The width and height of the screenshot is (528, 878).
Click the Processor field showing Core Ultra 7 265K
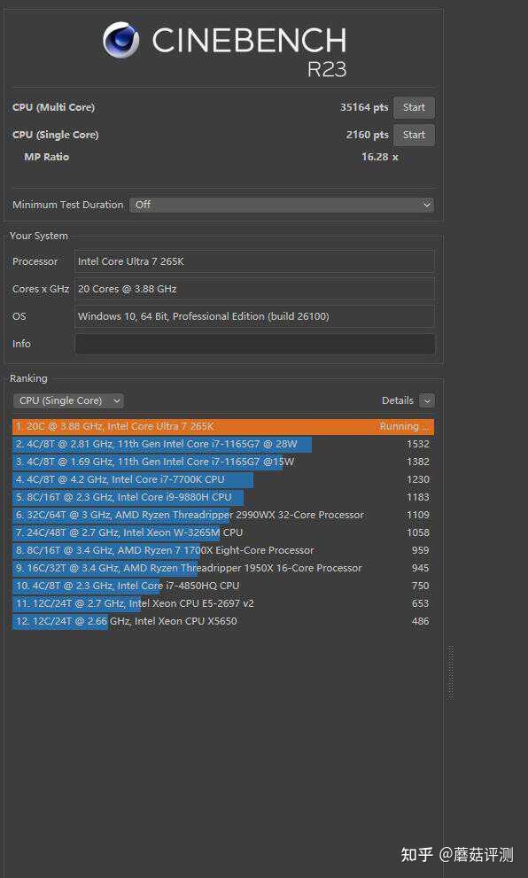coord(255,261)
